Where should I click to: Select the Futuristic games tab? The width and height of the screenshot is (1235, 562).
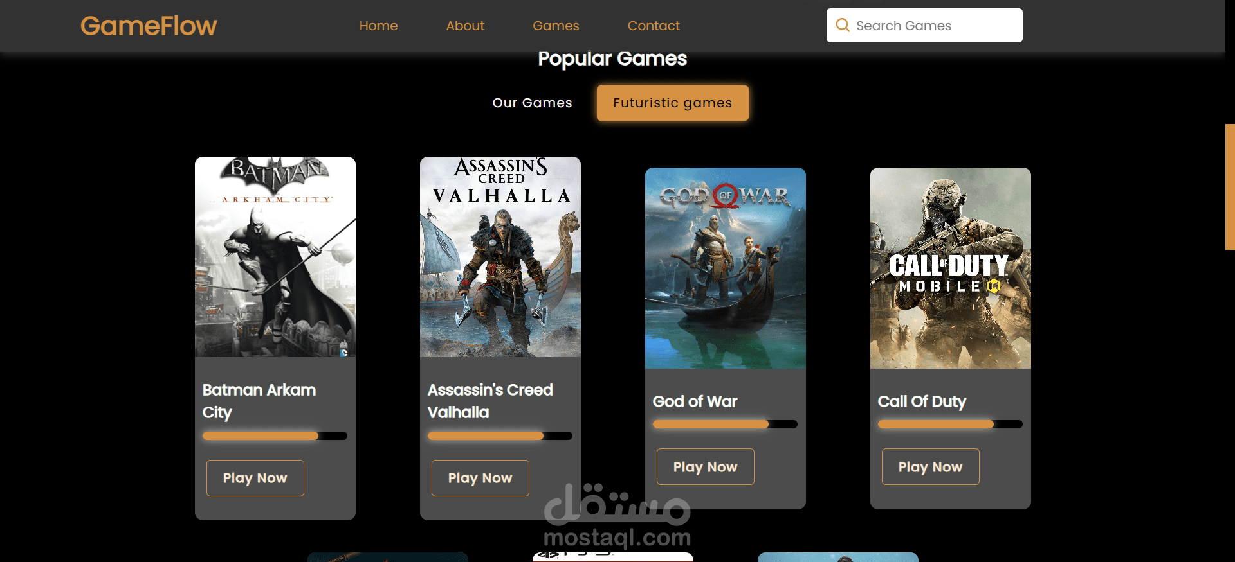click(672, 103)
